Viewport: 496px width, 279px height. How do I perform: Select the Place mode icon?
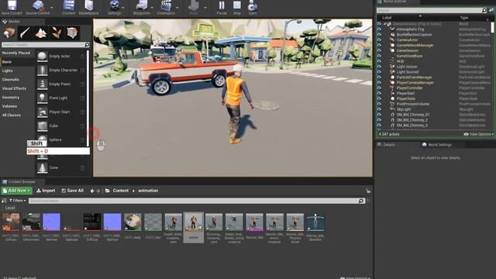click(9, 33)
